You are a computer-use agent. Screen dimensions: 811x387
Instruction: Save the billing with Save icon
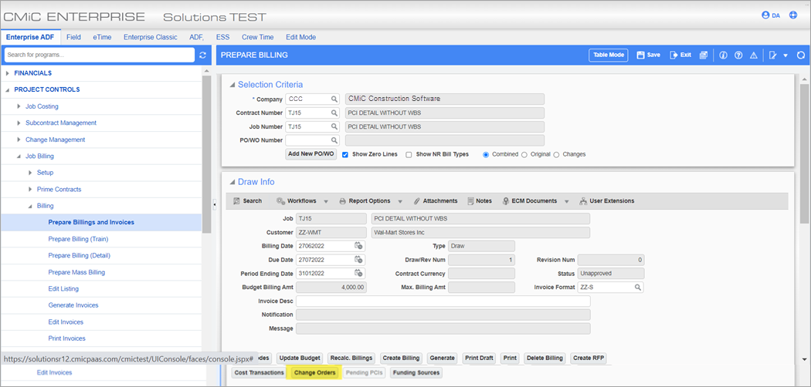tap(648, 56)
